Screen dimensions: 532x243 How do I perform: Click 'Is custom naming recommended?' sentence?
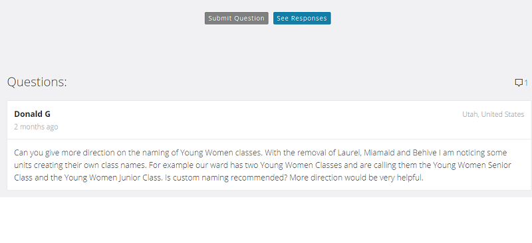(226, 177)
